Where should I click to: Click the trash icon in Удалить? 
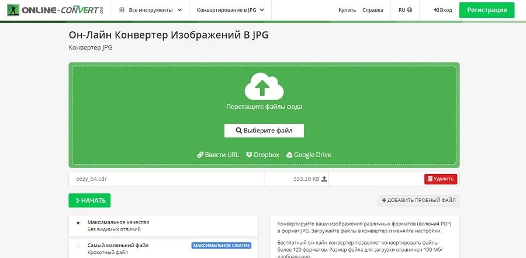(430, 179)
